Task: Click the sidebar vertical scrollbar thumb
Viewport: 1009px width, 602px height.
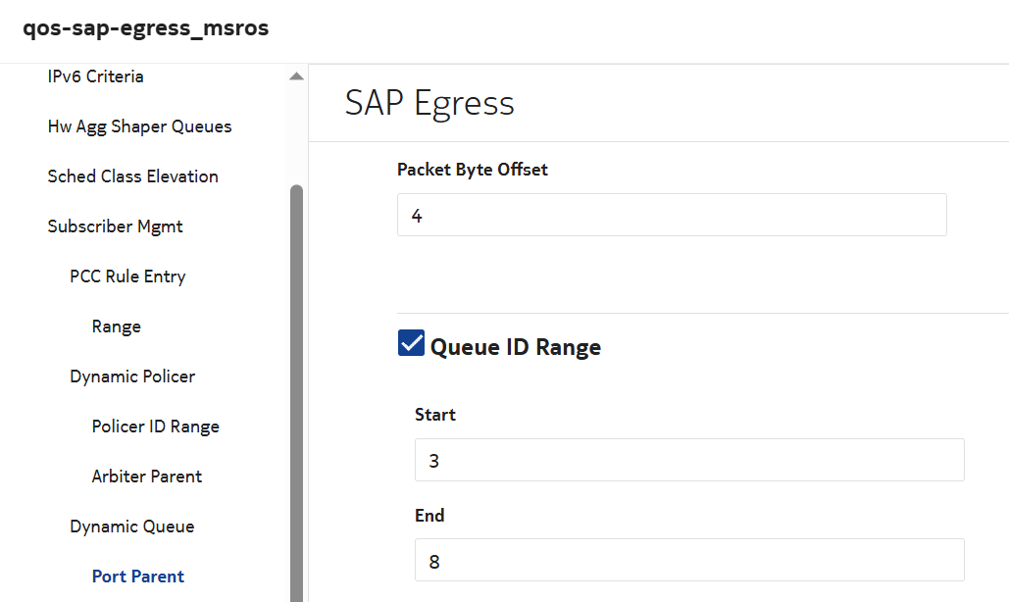Action: 296,392
